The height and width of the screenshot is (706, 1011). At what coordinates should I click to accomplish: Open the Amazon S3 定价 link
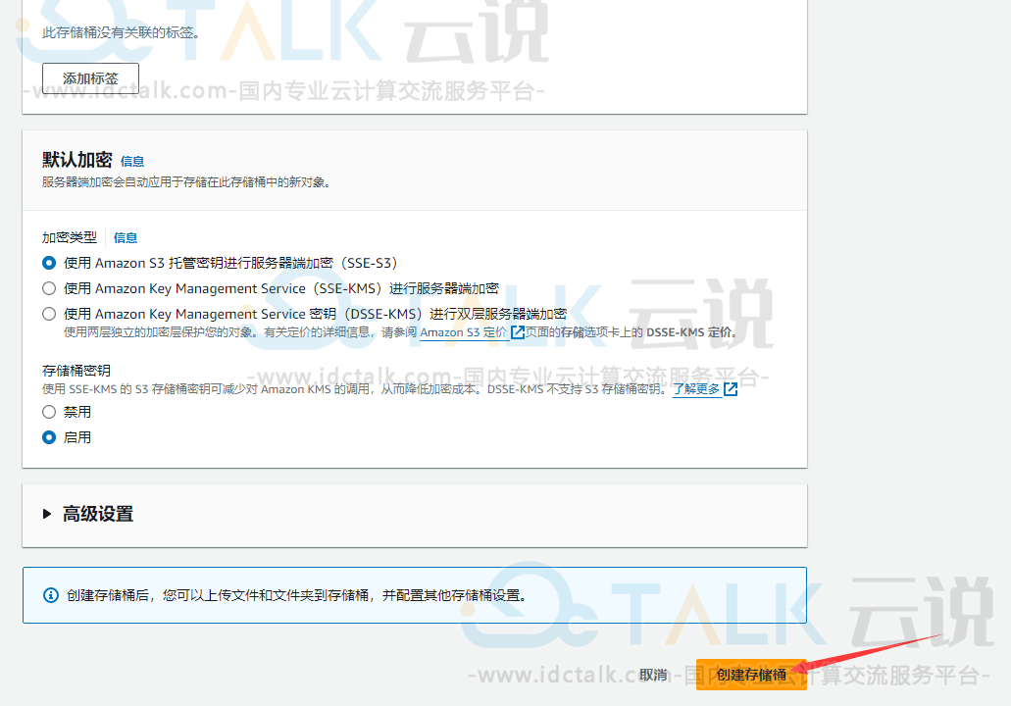(463, 332)
